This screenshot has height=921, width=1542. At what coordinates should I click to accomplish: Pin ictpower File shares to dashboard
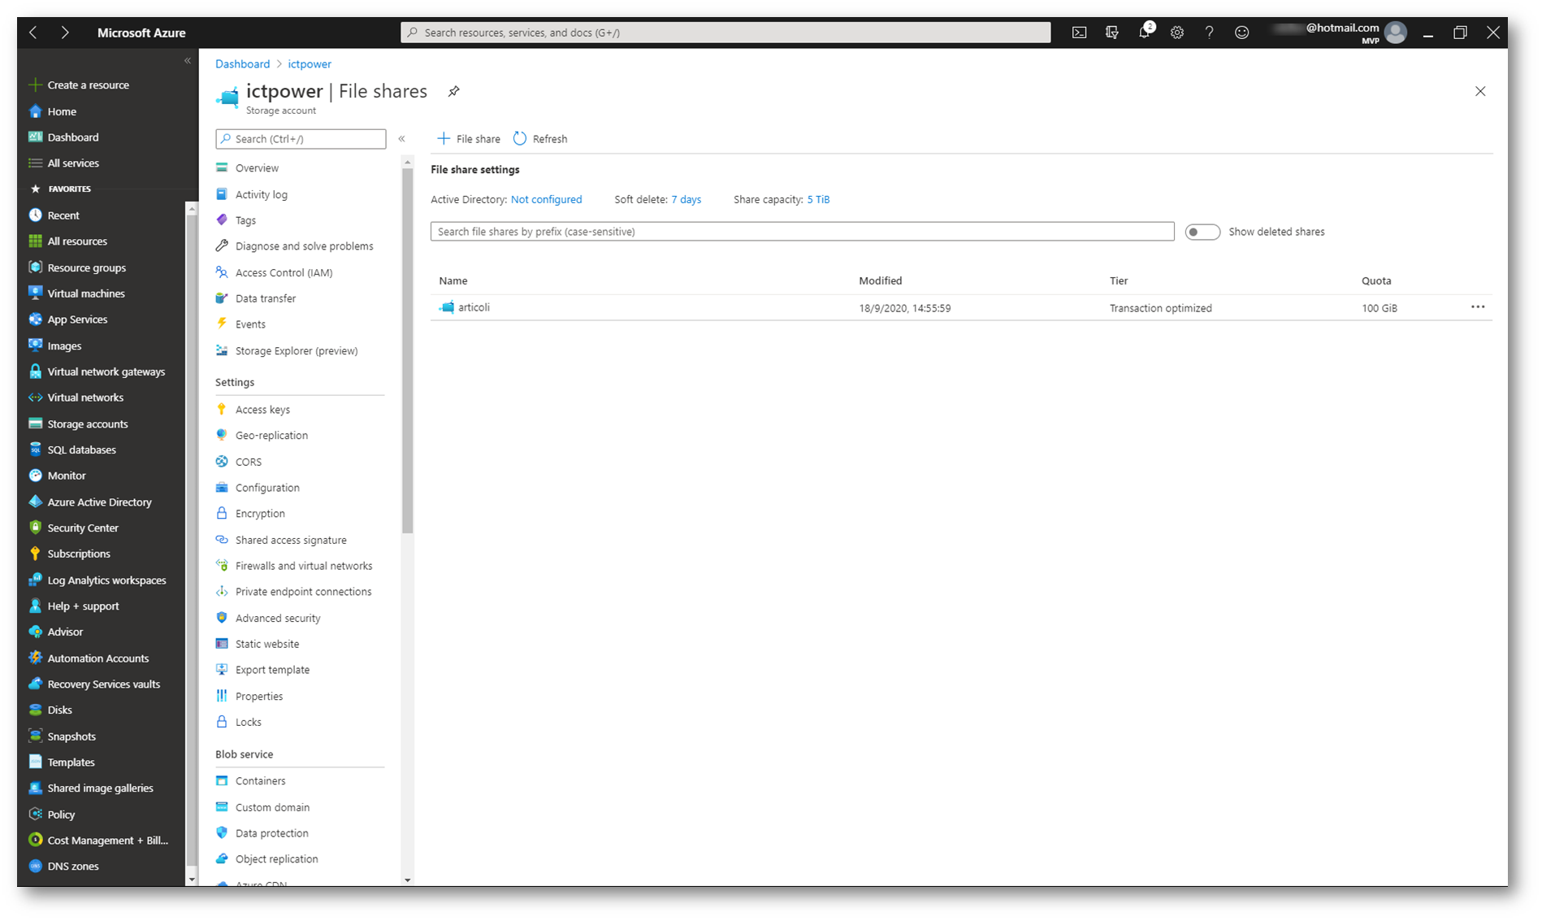pyautogui.click(x=454, y=91)
